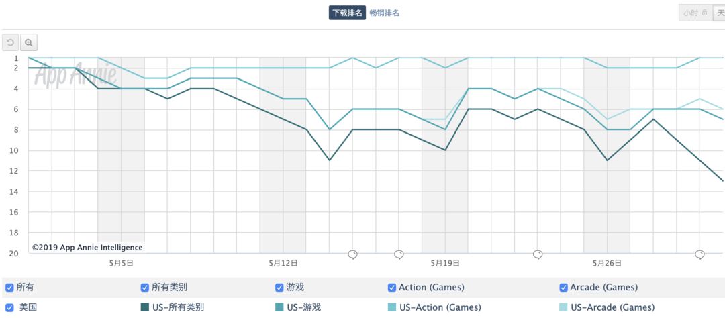The height and width of the screenshot is (318, 725).
Task: Click the magnifier zoom-in icon
Action: [x=29, y=42]
